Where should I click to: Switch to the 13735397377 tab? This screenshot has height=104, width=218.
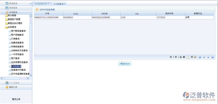click(41, 4)
